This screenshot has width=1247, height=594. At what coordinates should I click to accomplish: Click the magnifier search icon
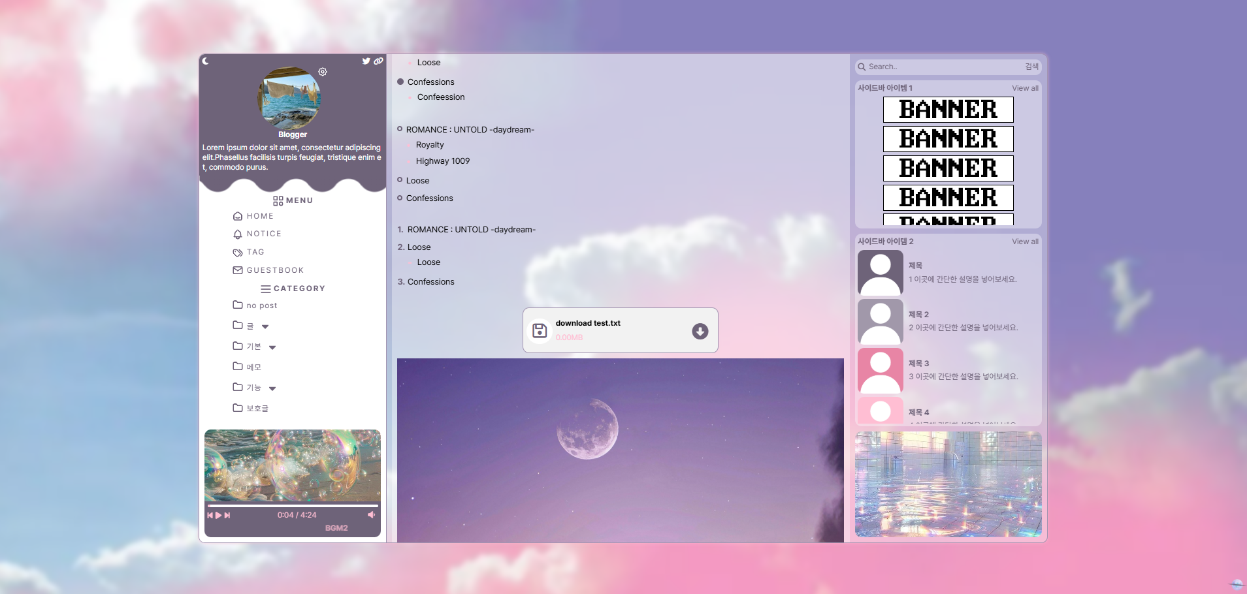tap(862, 67)
